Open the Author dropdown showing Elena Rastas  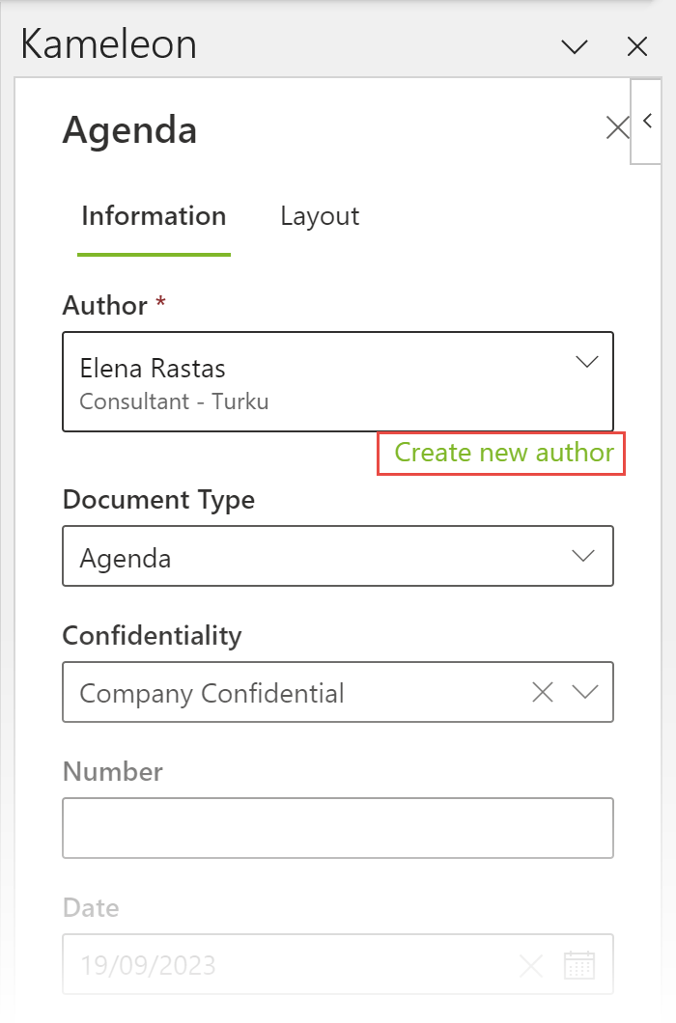tap(319, 381)
